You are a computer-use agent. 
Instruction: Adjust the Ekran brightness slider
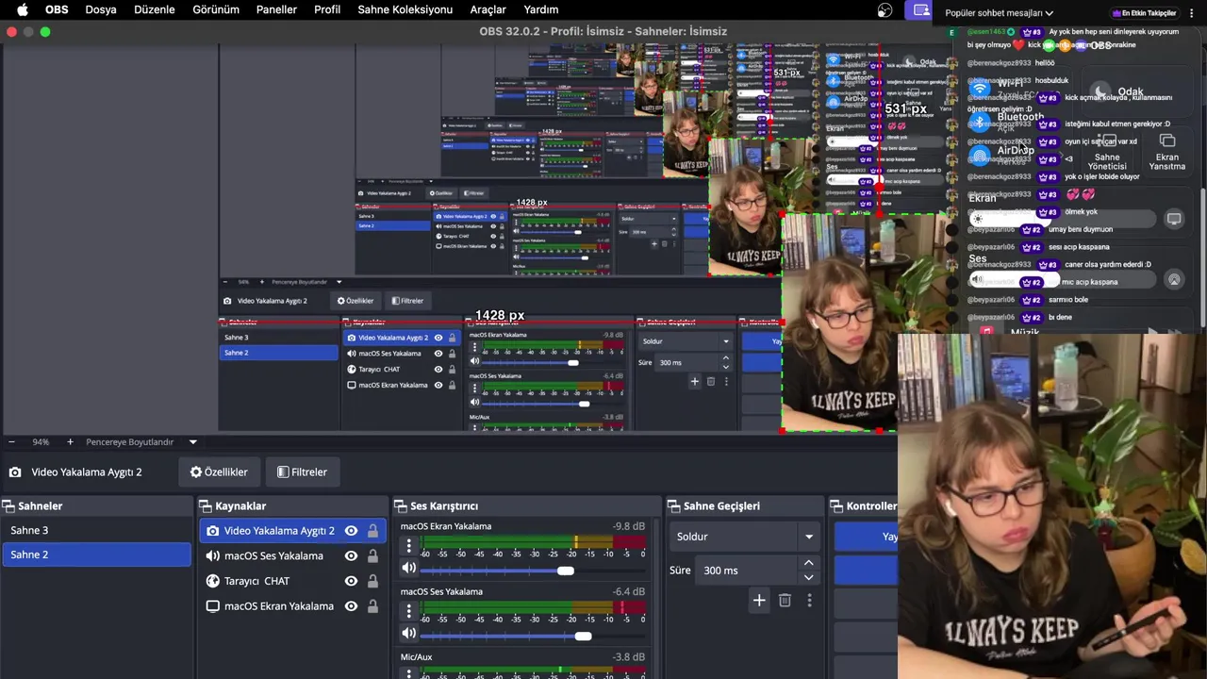[1062, 219]
